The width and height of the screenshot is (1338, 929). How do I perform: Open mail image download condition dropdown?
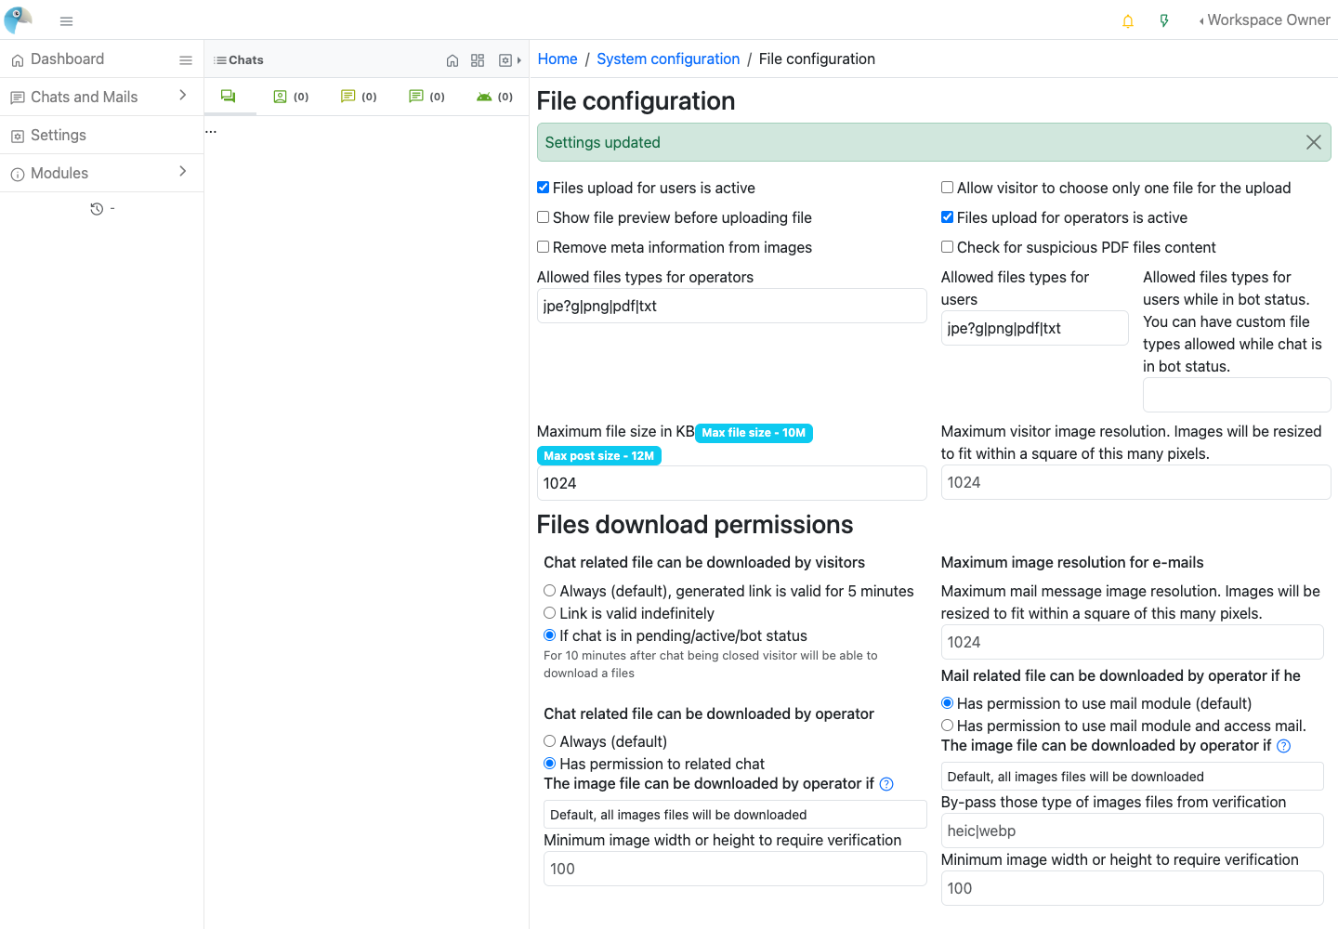(x=1132, y=777)
